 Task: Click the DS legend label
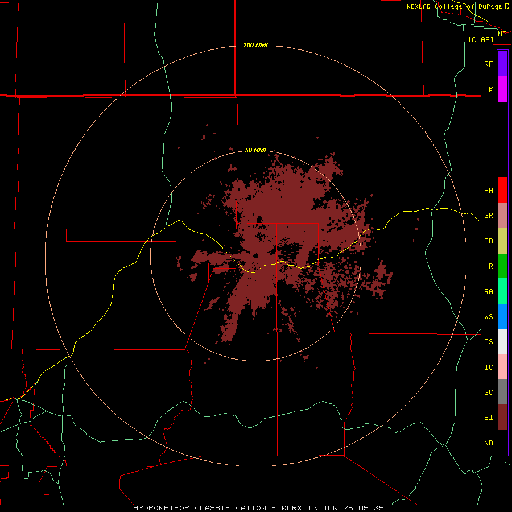(488, 342)
